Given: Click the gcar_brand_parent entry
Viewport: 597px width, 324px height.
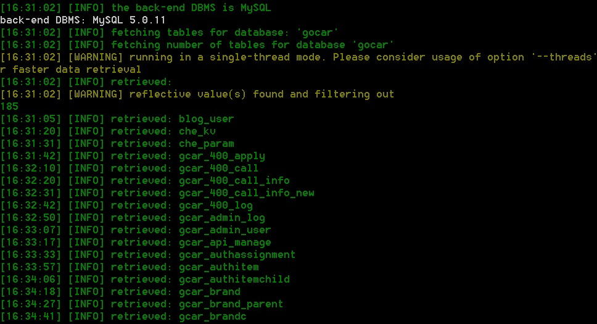Looking at the screenshot, I should pos(231,304).
